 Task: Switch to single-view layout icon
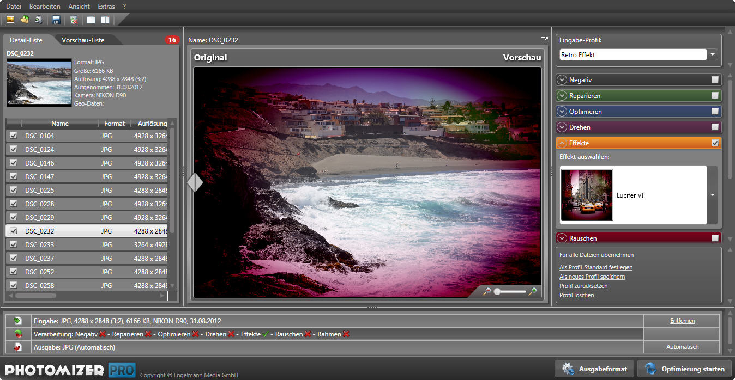tap(91, 20)
